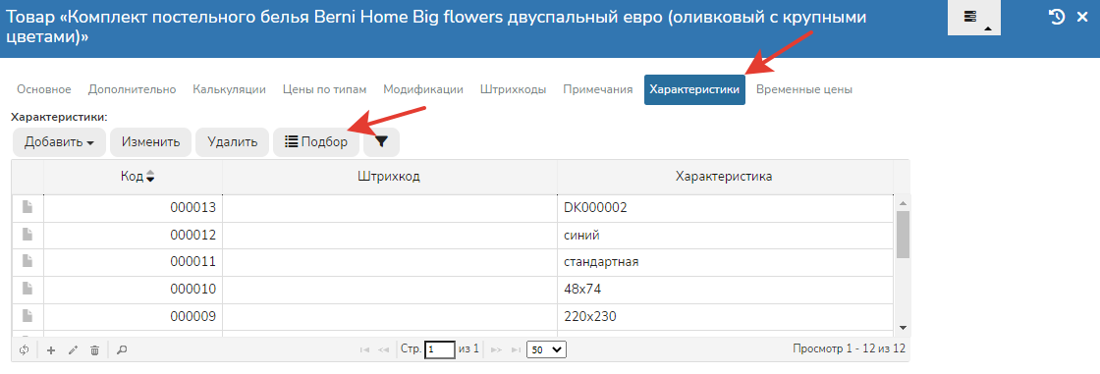1100x374 pixels.
Task: Expand the Добавить dropdown button
Action: coord(59,141)
